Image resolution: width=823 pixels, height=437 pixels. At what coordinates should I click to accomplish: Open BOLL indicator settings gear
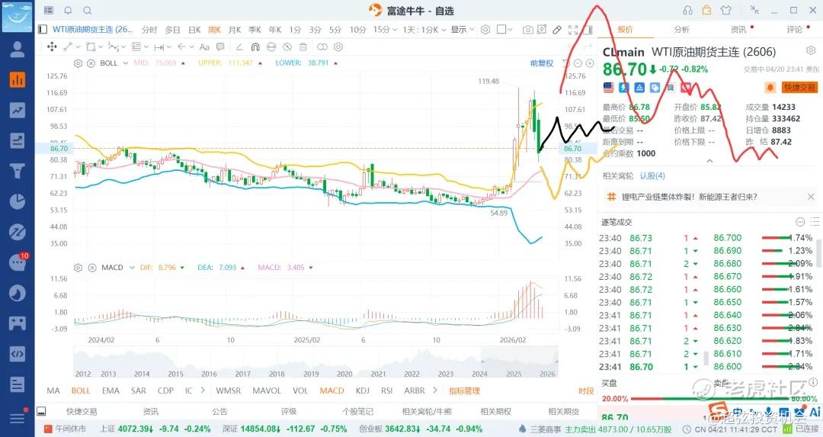78,63
